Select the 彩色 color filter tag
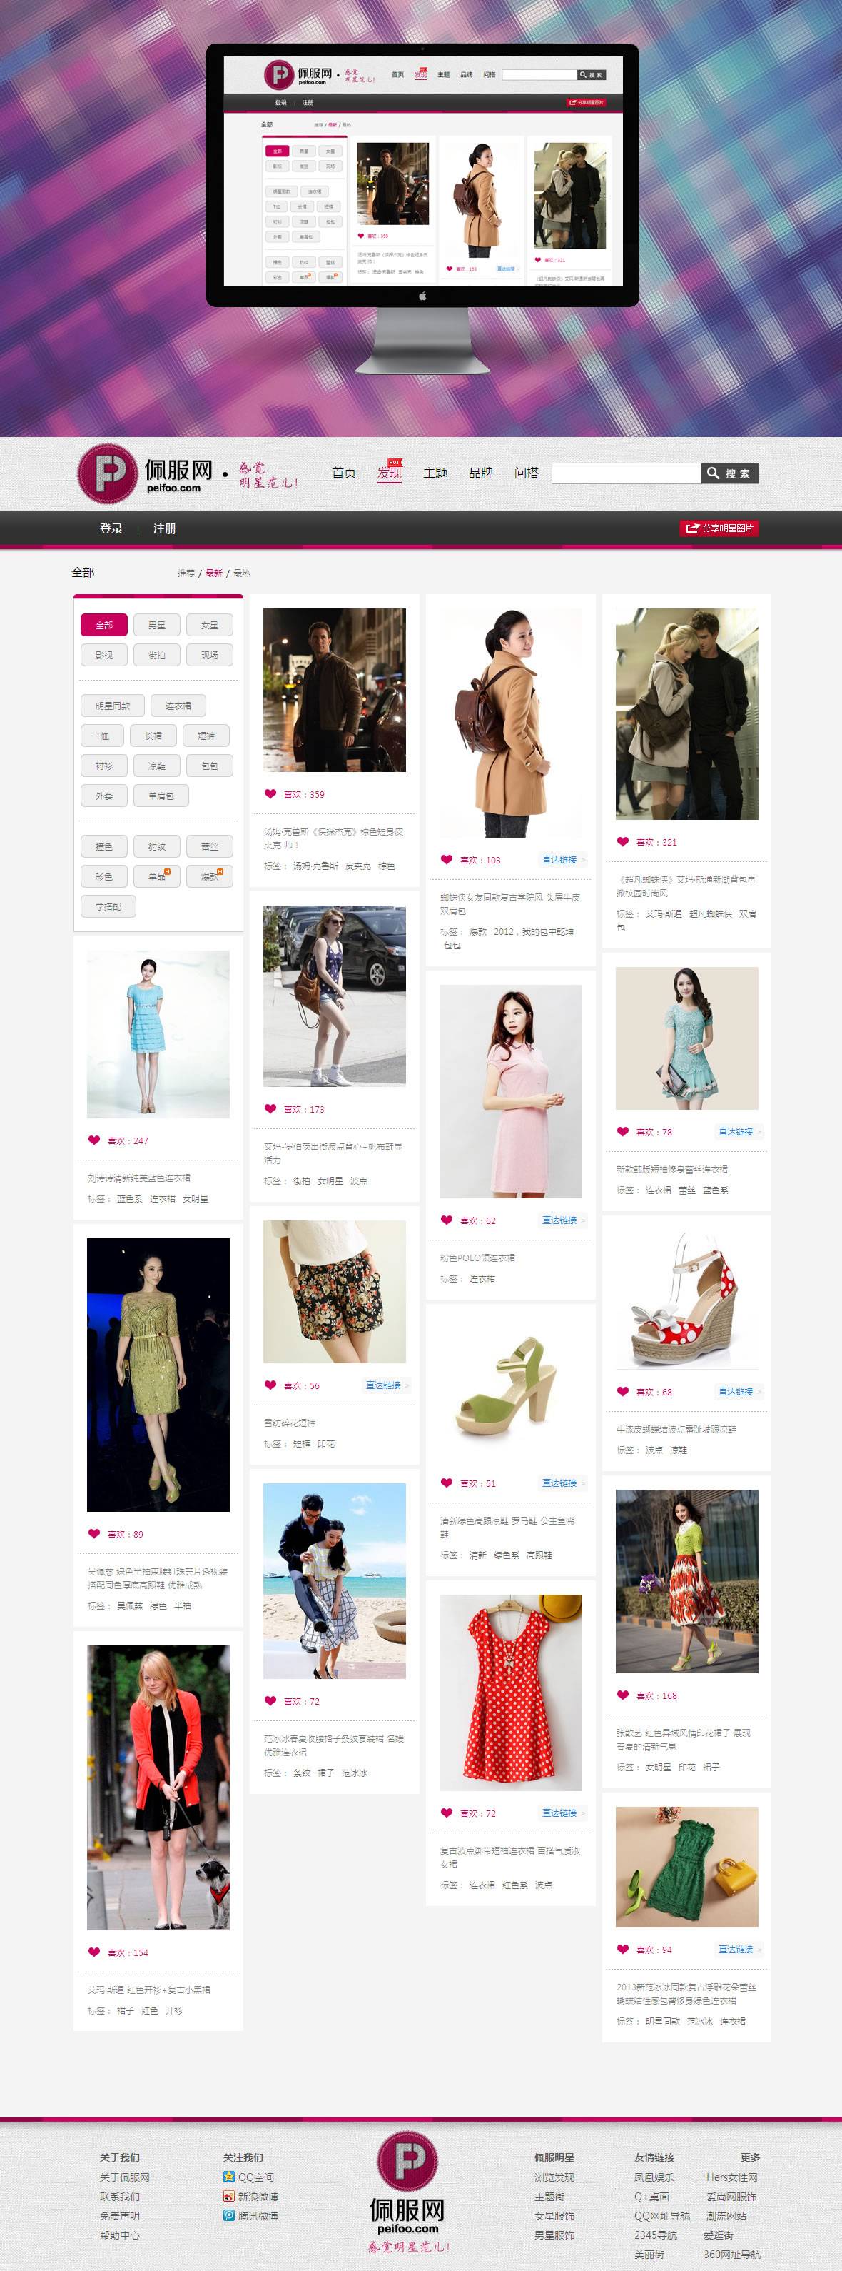The height and width of the screenshot is (2271, 842). 104,876
